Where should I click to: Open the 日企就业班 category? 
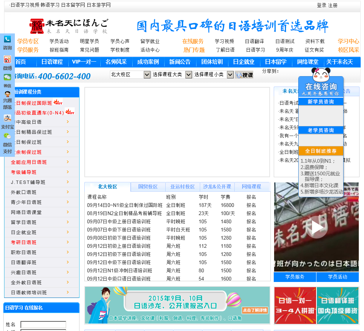coord(23,232)
